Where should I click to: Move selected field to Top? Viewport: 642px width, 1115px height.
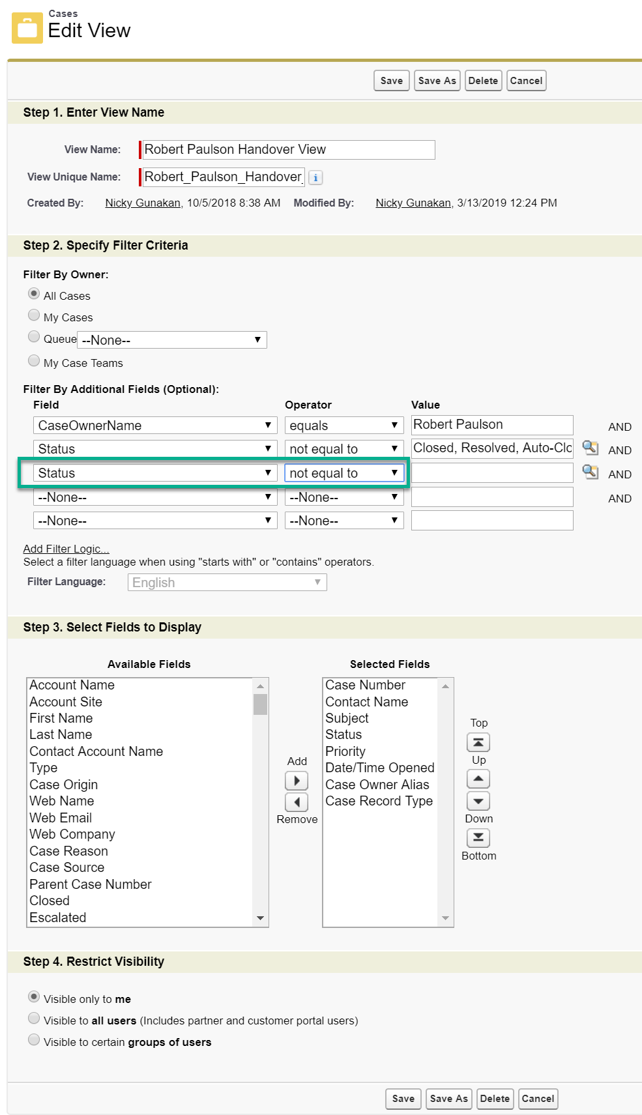click(x=478, y=742)
